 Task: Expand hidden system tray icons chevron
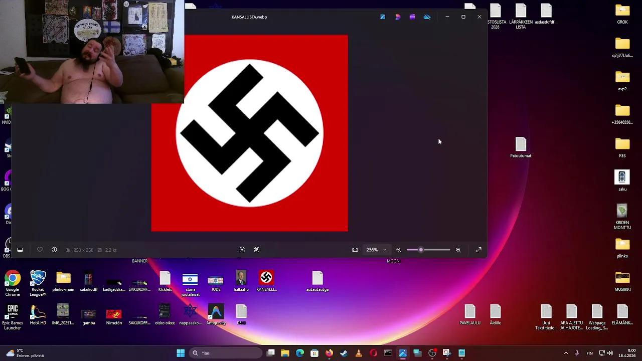(566, 353)
